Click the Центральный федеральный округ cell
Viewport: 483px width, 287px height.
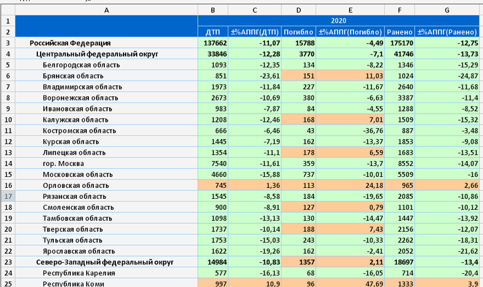(106, 54)
